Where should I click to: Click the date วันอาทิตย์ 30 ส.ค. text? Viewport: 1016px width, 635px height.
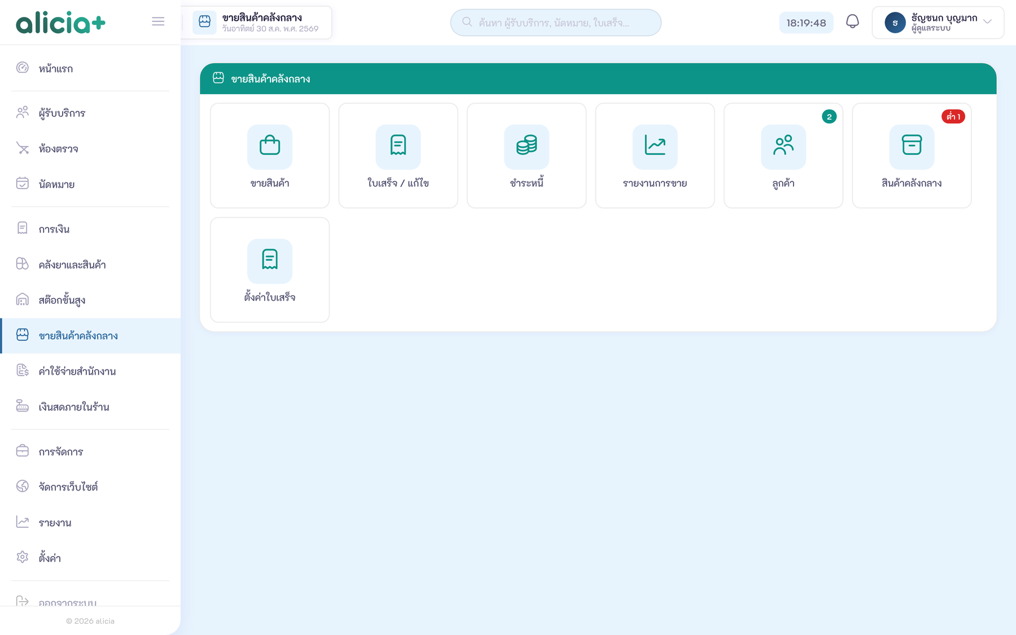coord(270,29)
